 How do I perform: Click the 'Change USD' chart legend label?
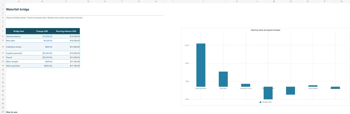tap(267, 102)
